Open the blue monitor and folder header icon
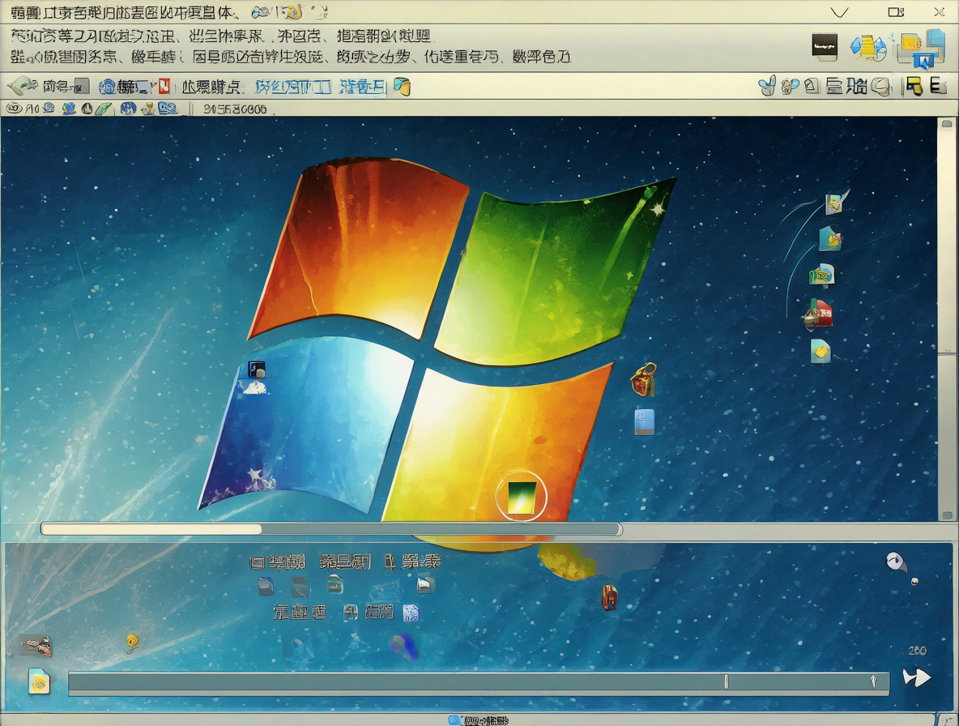The image size is (959, 726). coord(923,49)
